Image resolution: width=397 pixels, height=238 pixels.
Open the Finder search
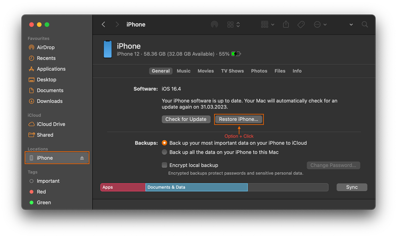tap(365, 25)
